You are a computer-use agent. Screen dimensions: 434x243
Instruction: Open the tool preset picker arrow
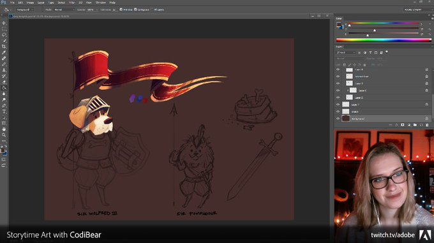coord(10,10)
